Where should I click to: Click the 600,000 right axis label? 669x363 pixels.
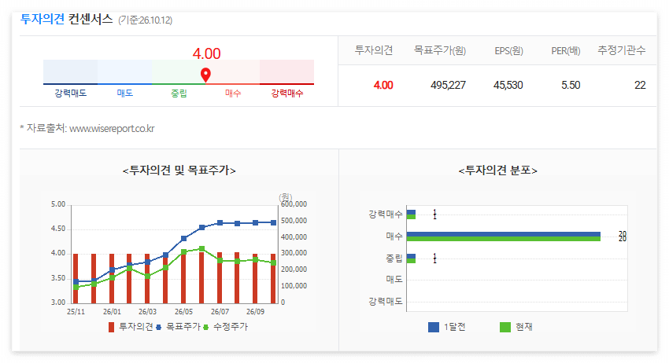(x=294, y=204)
